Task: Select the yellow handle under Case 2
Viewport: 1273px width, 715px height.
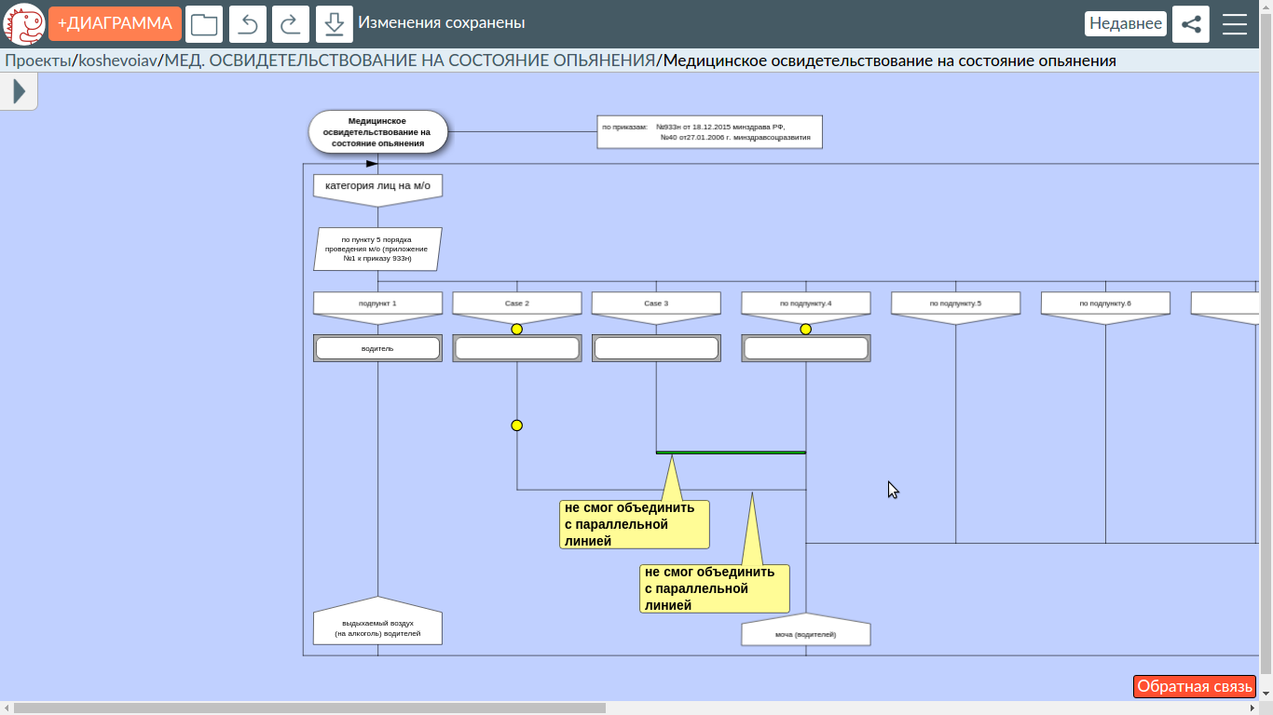Action: click(517, 329)
